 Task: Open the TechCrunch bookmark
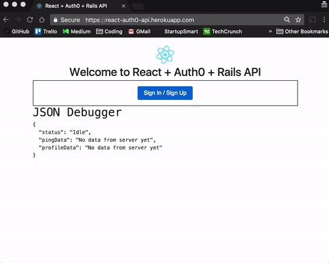[223, 32]
